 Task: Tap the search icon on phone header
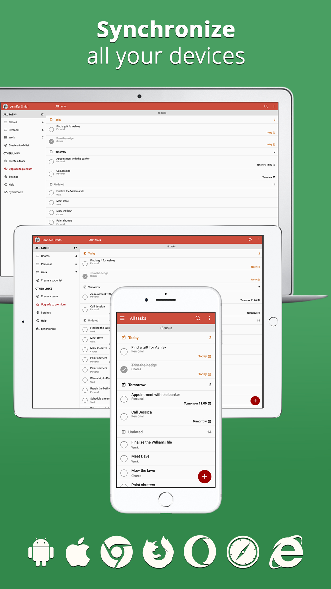198,318
